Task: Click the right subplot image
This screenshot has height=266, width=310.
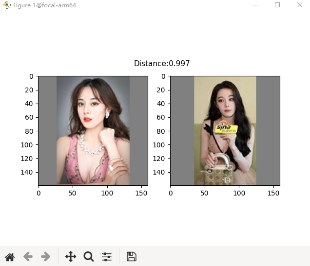Action: coord(225,130)
